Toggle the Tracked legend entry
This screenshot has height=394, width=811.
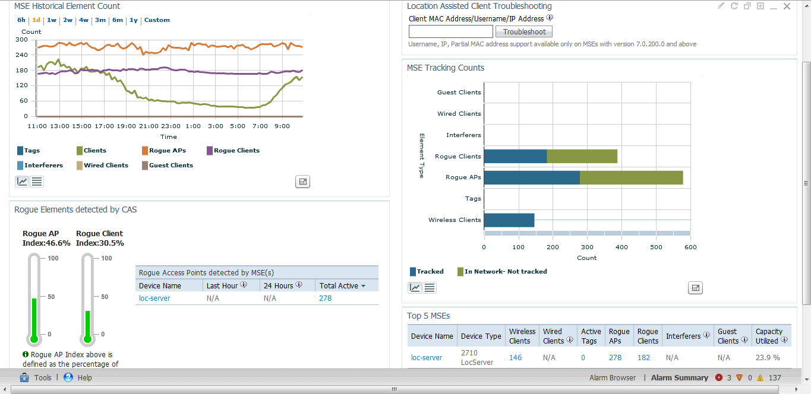(x=427, y=272)
